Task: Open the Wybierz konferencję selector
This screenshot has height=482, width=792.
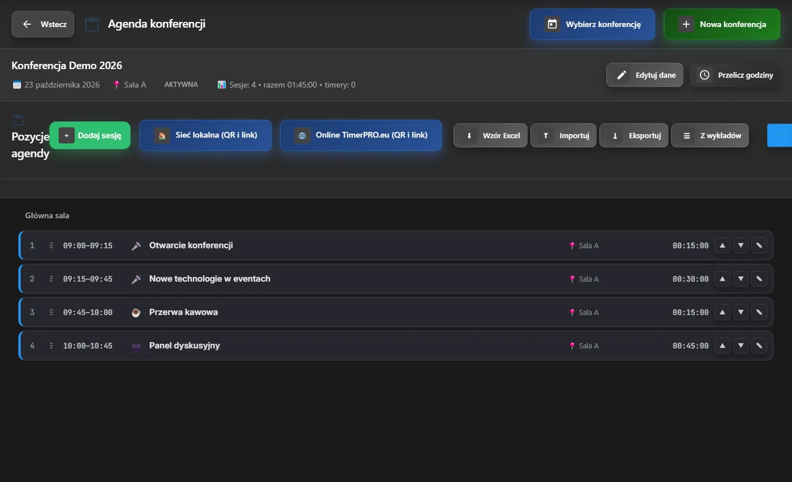Action: point(592,24)
